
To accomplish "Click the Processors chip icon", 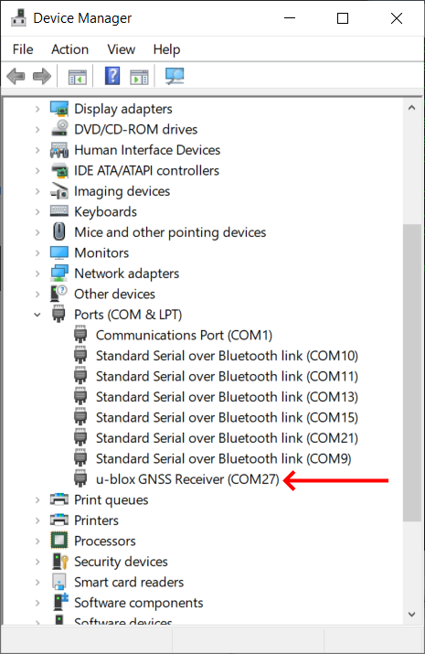I will (59, 541).
